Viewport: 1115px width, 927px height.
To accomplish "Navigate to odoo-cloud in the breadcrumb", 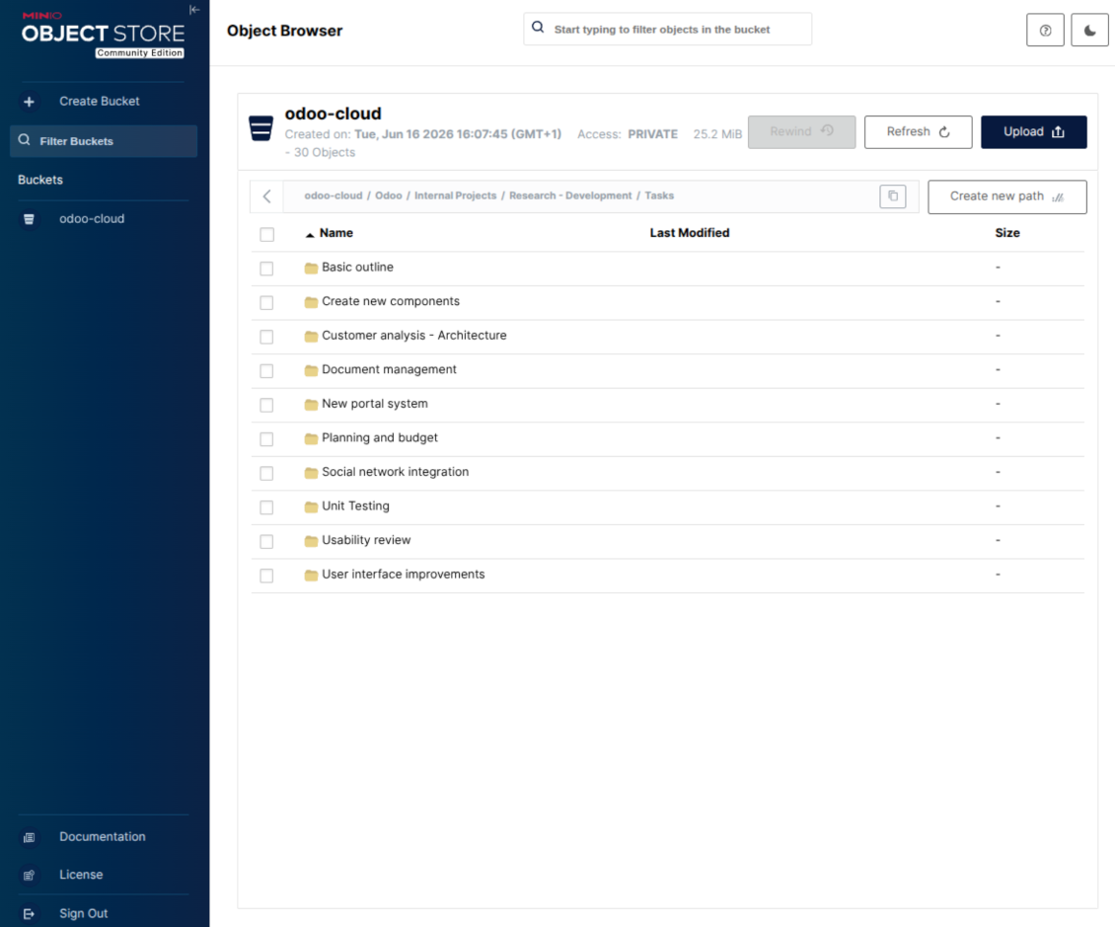I will click(x=333, y=195).
